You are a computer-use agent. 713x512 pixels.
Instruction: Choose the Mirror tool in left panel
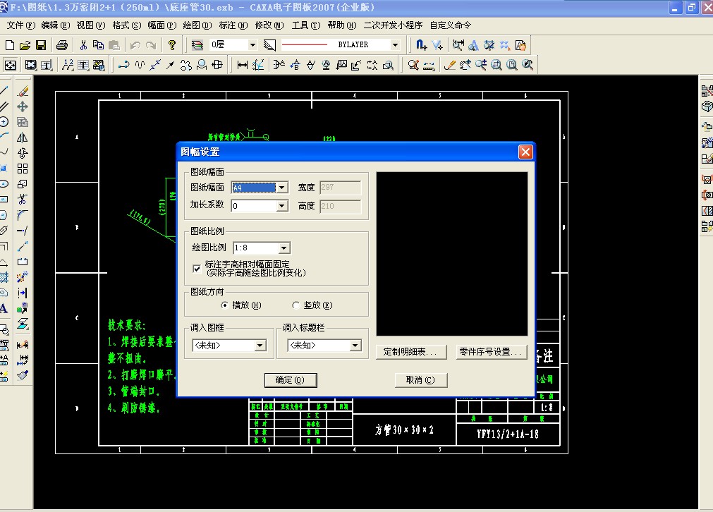[23, 138]
